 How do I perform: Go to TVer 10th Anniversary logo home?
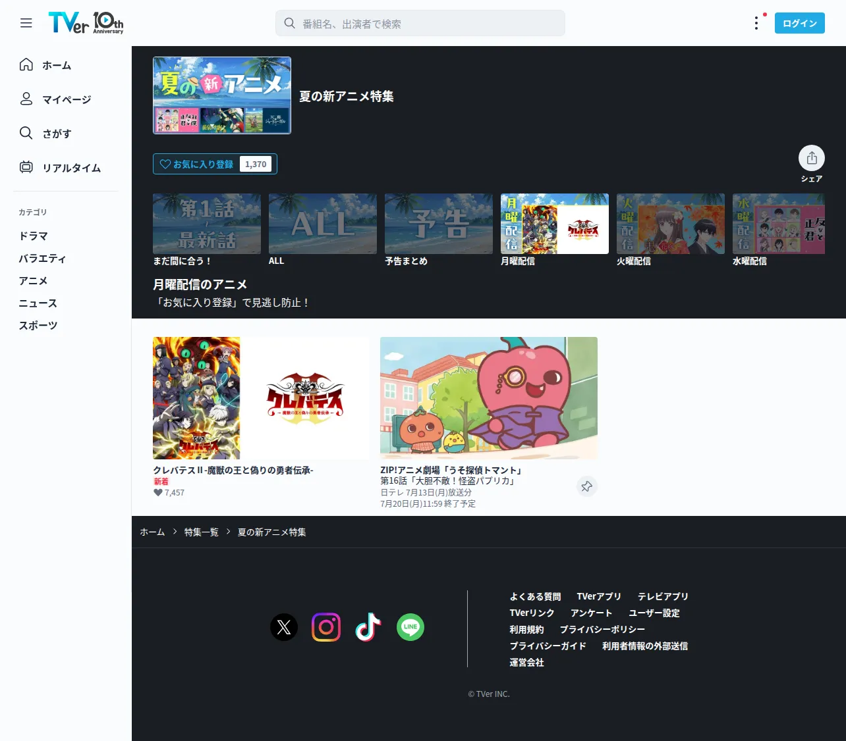(x=86, y=23)
